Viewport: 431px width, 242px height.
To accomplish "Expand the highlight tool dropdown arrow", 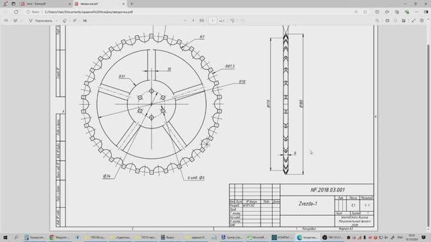I will coord(21,21).
